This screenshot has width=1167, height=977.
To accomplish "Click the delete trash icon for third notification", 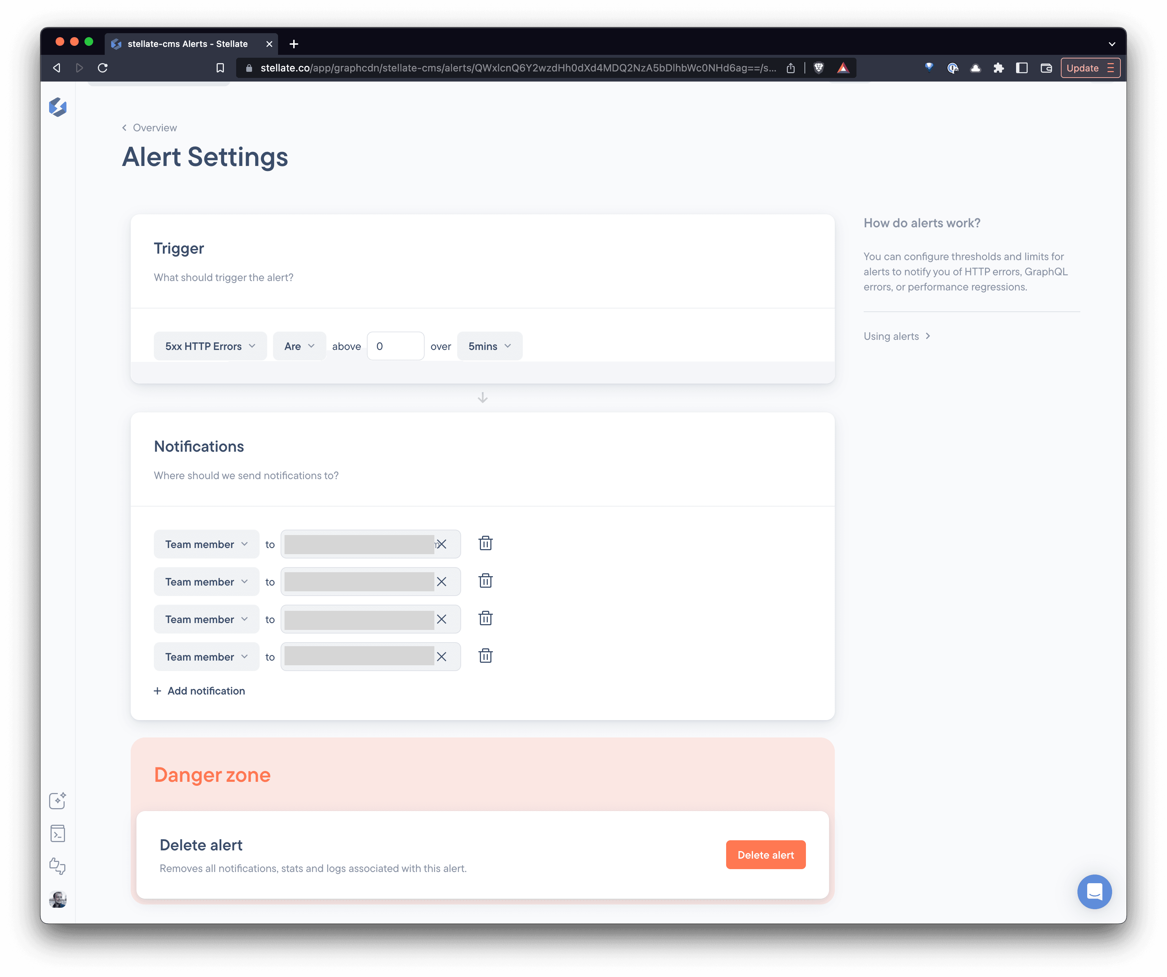I will 484,618.
